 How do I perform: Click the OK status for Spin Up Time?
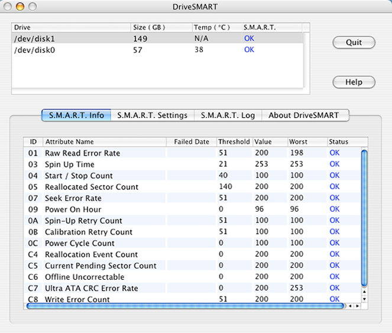tap(335, 164)
